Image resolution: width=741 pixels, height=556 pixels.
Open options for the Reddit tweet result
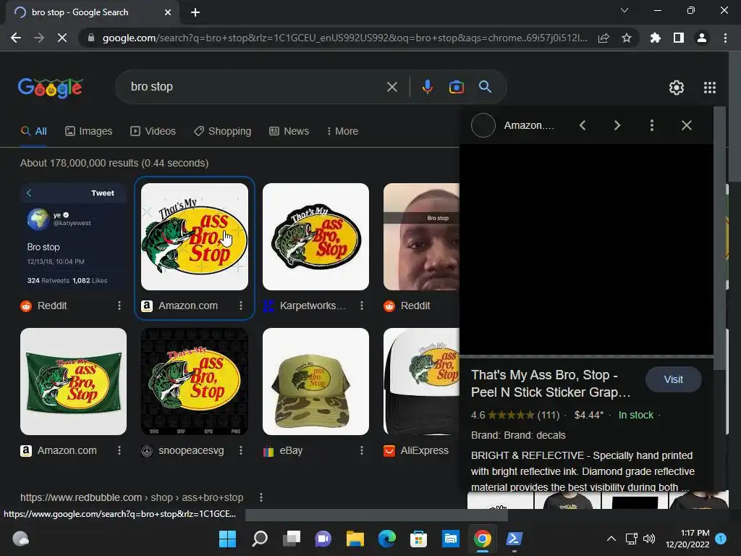(119, 306)
